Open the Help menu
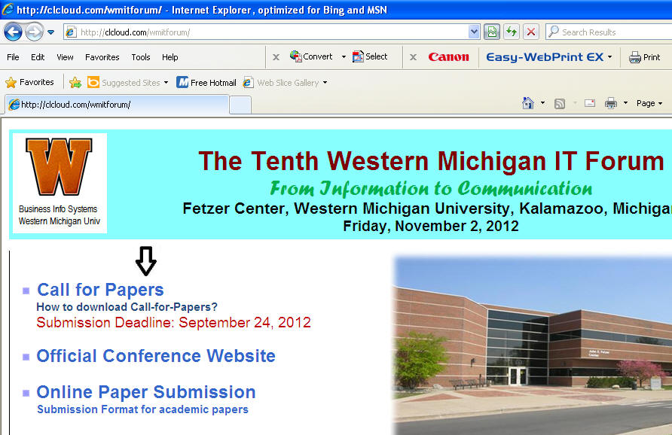The height and width of the screenshot is (435, 672). (170, 57)
